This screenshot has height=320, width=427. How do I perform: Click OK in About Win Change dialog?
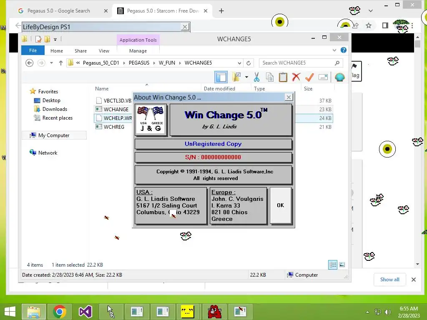point(281,205)
